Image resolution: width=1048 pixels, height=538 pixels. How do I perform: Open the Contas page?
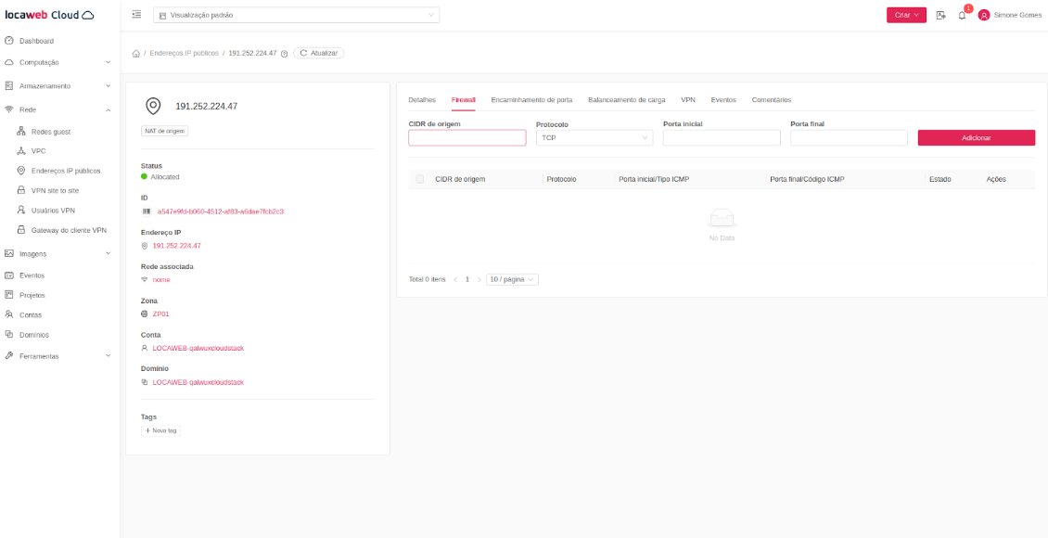point(30,314)
